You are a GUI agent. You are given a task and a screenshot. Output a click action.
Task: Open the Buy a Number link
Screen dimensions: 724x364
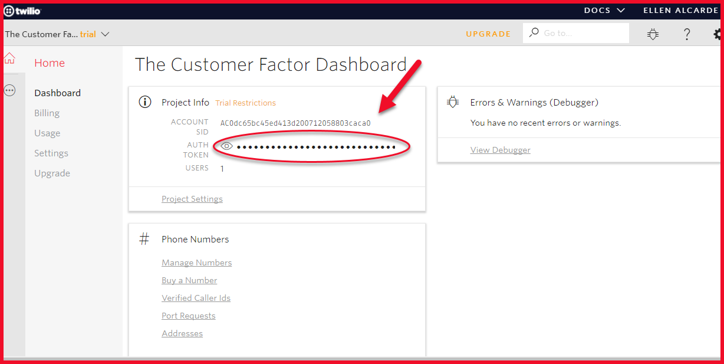click(x=189, y=280)
